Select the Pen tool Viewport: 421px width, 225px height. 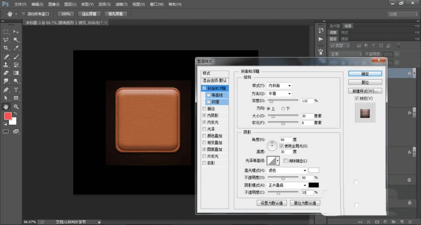point(6,90)
